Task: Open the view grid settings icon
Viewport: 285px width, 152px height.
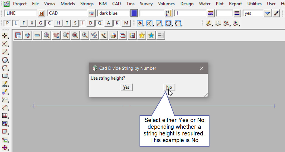Action: (132, 35)
